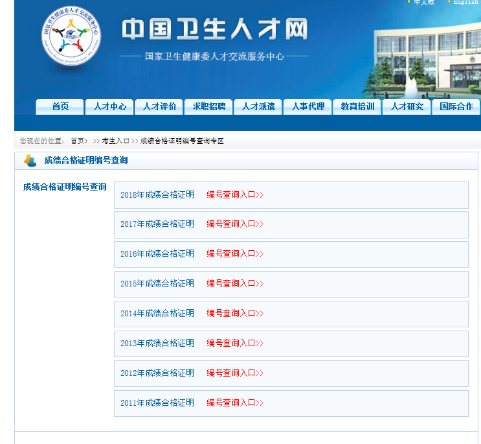The width and height of the screenshot is (481, 444).
Task: Click 考生入口 in the breadcrumb
Action: 115,141
